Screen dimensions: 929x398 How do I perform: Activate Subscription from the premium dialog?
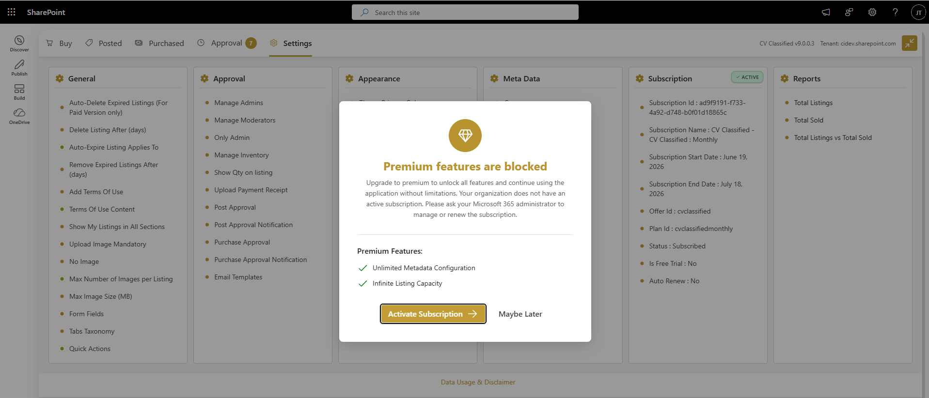tap(433, 314)
